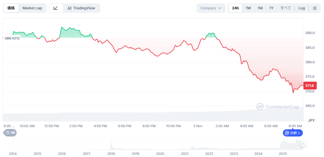Choose the 1Y time range
The height and width of the screenshot is (157, 324).
click(x=271, y=8)
